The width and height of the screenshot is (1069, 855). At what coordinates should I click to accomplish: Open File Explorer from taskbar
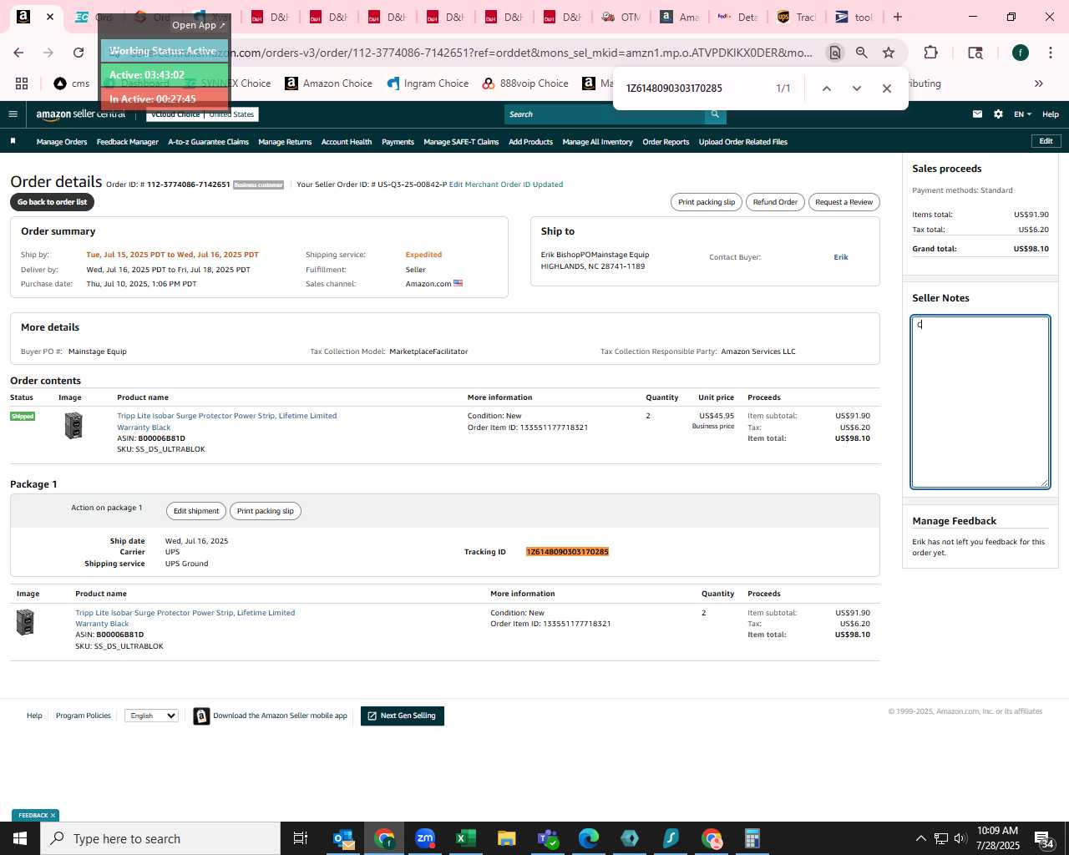click(x=507, y=838)
